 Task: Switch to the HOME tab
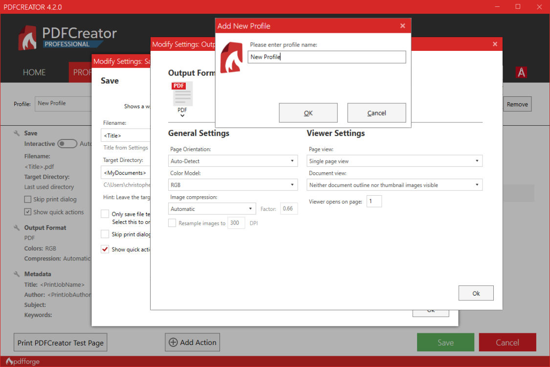pos(34,72)
